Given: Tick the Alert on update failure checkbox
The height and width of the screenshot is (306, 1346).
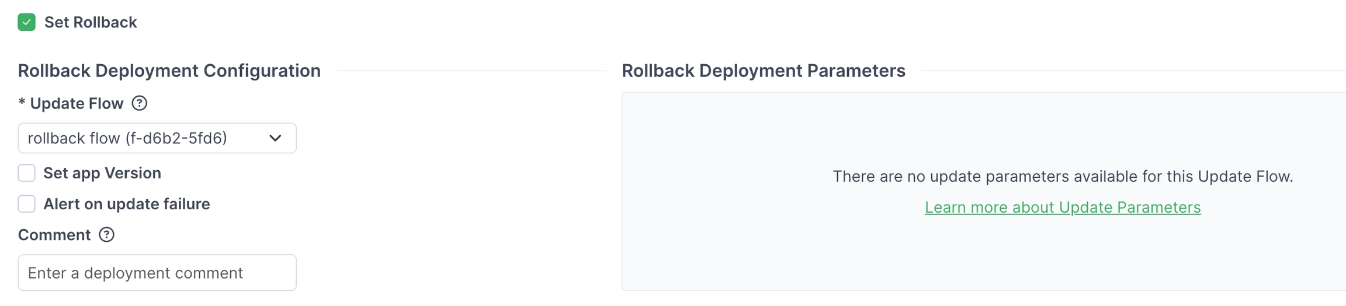Looking at the screenshot, I should 26,204.
